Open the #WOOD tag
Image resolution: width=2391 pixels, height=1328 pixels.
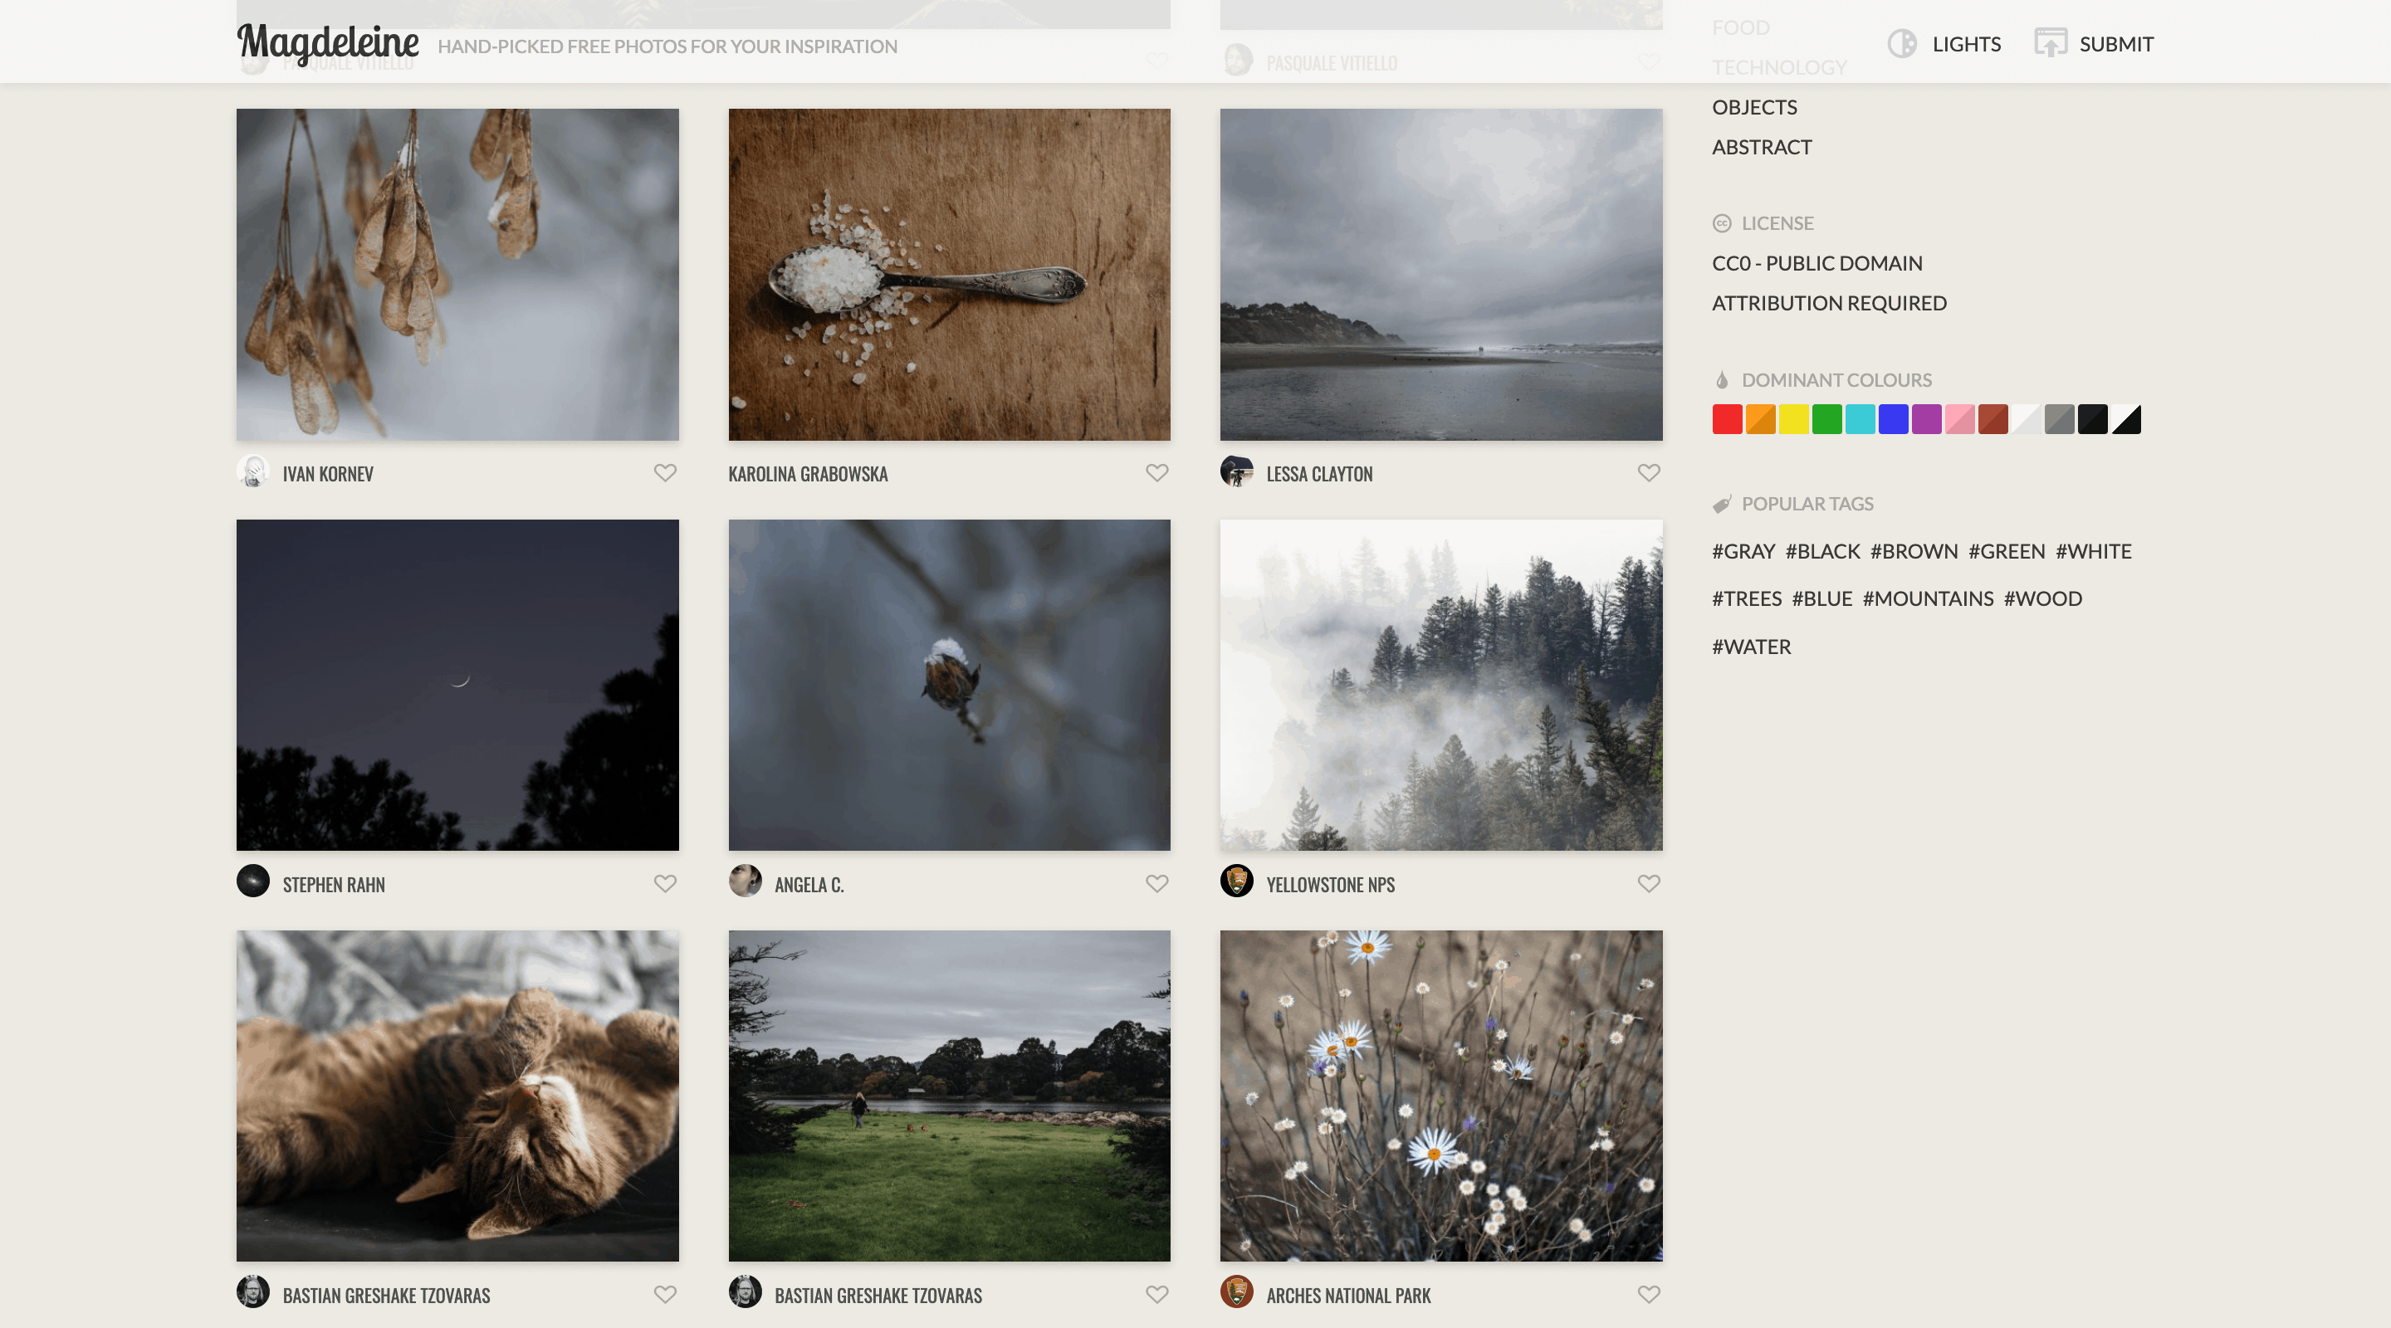2043,598
